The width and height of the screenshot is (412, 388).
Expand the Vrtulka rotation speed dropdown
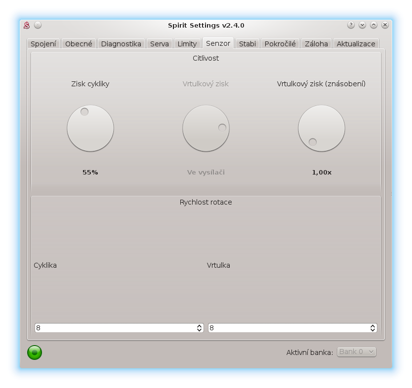coord(292,328)
